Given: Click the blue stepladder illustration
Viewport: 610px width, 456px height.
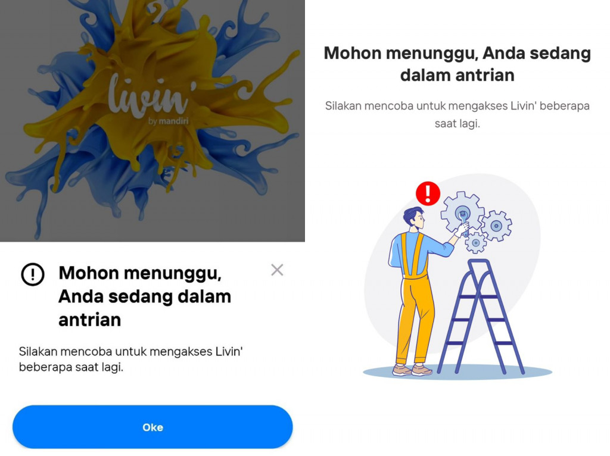Looking at the screenshot, I should tap(481, 317).
